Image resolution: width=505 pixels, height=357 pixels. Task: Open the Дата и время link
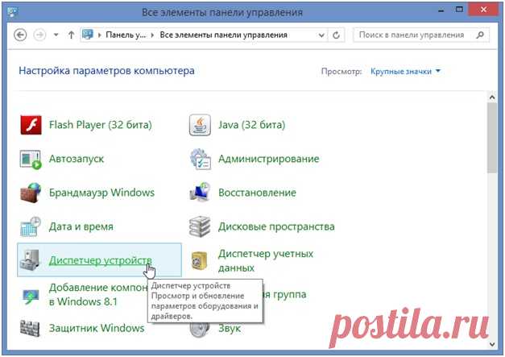pos(81,226)
